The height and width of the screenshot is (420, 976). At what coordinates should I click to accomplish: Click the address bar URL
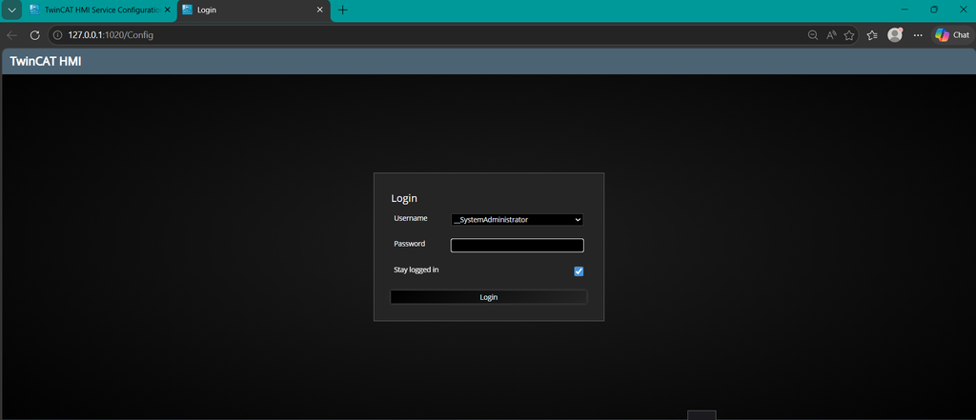(x=111, y=35)
